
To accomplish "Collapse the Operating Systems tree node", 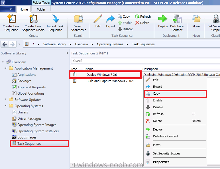I will tap(6, 105).
